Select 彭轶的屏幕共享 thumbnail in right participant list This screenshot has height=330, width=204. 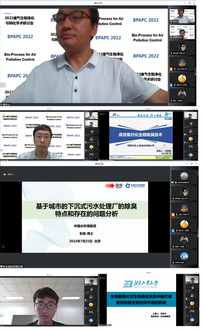pyautogui.click(x=184, y=176)
